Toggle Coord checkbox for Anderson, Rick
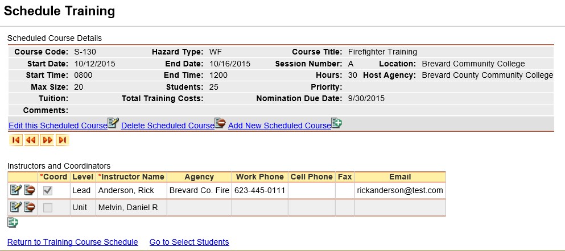Image resolution: width=565 pixels, height=251 pixels. pyautogui.click(x=48, y=191)
